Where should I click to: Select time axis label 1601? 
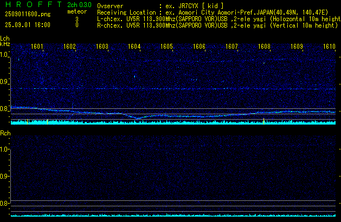37,47
